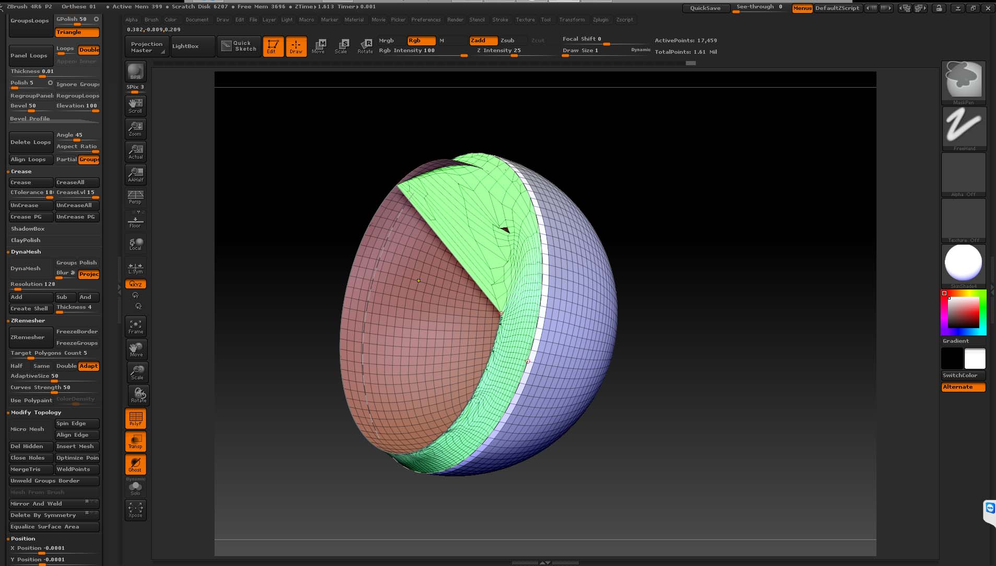Screen dimensions: 996x566
Task: Collapse the DynaMesh section
Action: click(x=26, y=251)
